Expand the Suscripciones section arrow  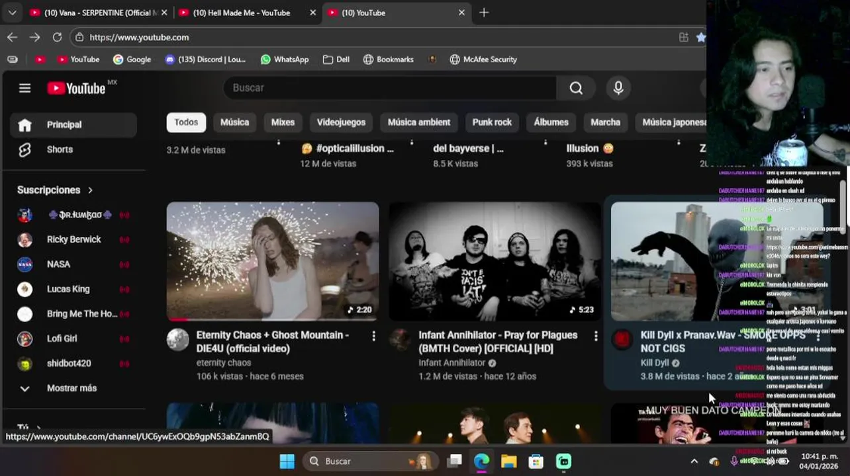click(x=90, y=190)
